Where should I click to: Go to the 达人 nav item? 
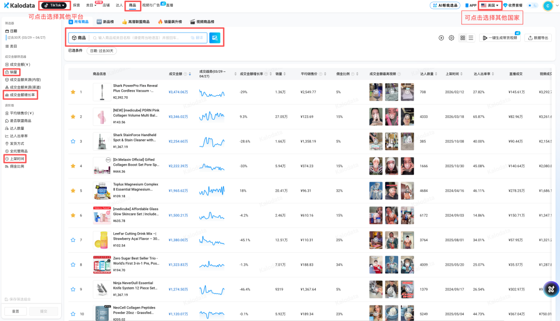[x=119, y=5]
